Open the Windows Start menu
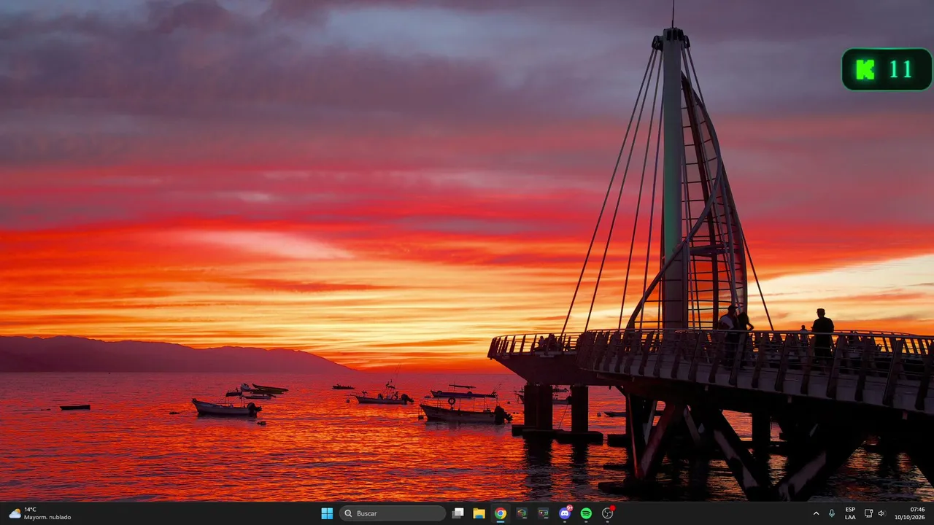934x525 pixels. click(327, 513)
